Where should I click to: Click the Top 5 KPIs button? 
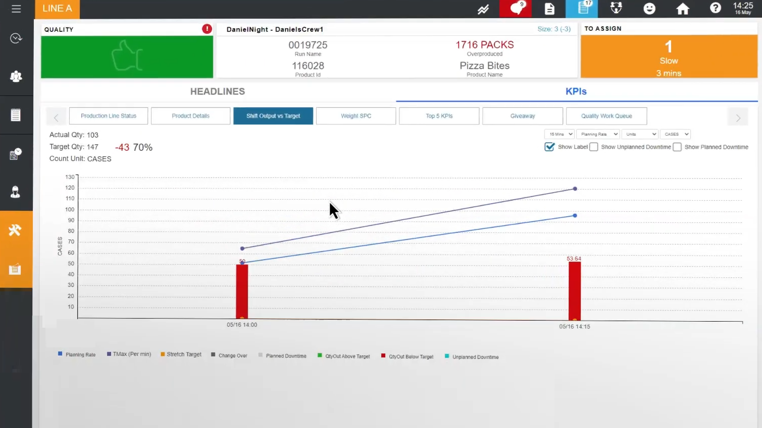point(439,115)
